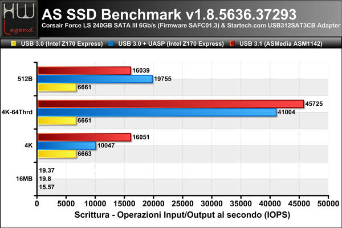Click the yellow 6663 bar for 4K
Viewport: 342px width, 228px height.
click(x=57, y=154)
